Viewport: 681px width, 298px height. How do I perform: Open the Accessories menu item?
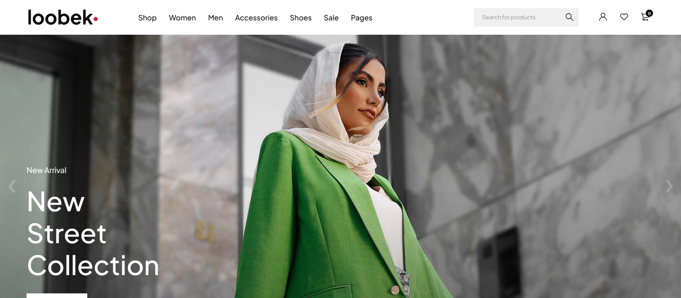point(256,18)
